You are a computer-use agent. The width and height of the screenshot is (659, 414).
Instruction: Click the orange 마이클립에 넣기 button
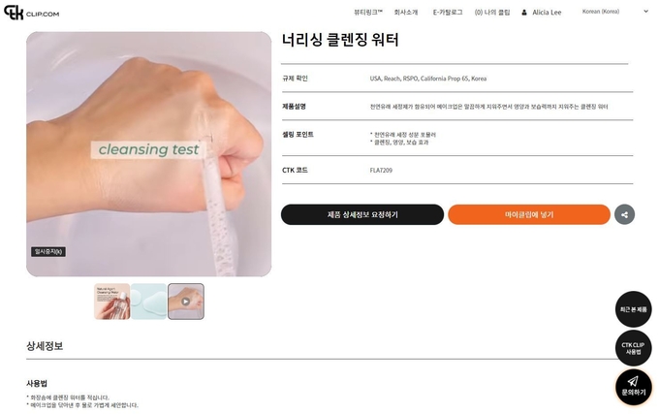pyautogui.click(x=529, y=215)
